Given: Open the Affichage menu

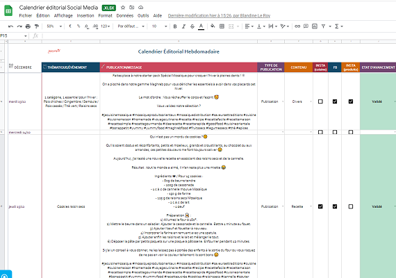Looking at the screenshot, I should 63,16.
